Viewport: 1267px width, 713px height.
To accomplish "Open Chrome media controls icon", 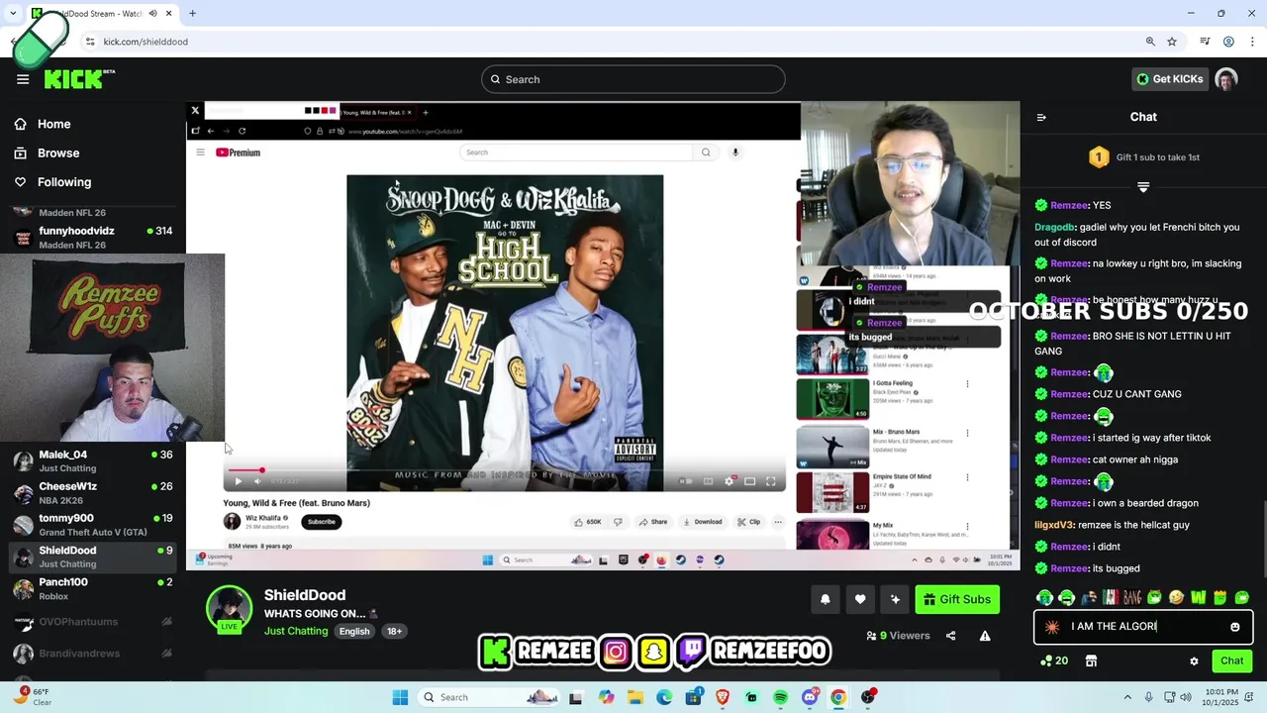I will coord(1205,42).
